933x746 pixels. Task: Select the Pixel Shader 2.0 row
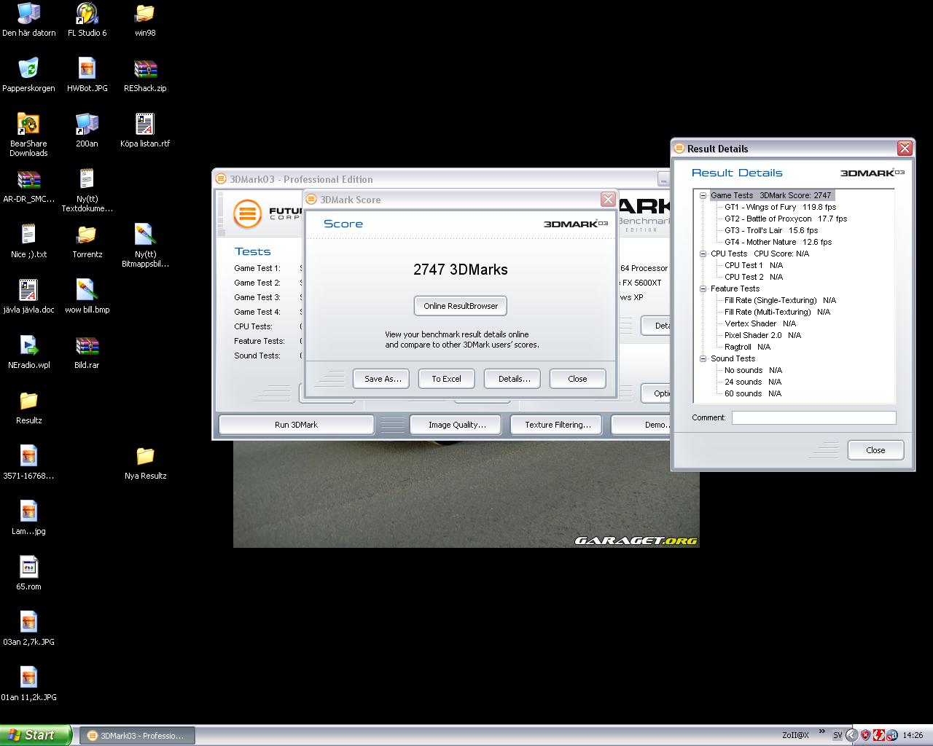click(x=762, y=335)
